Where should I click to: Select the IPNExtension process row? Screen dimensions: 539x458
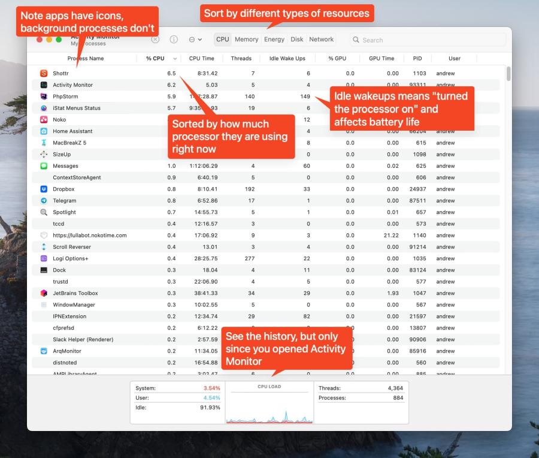(265, 317)
